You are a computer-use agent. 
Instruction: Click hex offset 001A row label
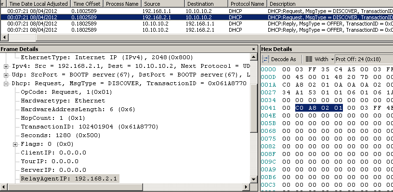(268, 85)
